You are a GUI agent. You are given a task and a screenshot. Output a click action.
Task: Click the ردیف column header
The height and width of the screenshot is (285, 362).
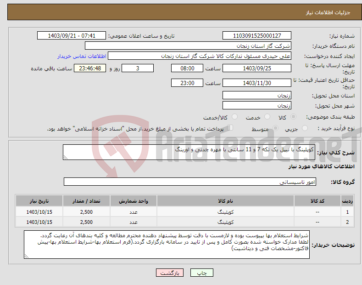(347, 201)
